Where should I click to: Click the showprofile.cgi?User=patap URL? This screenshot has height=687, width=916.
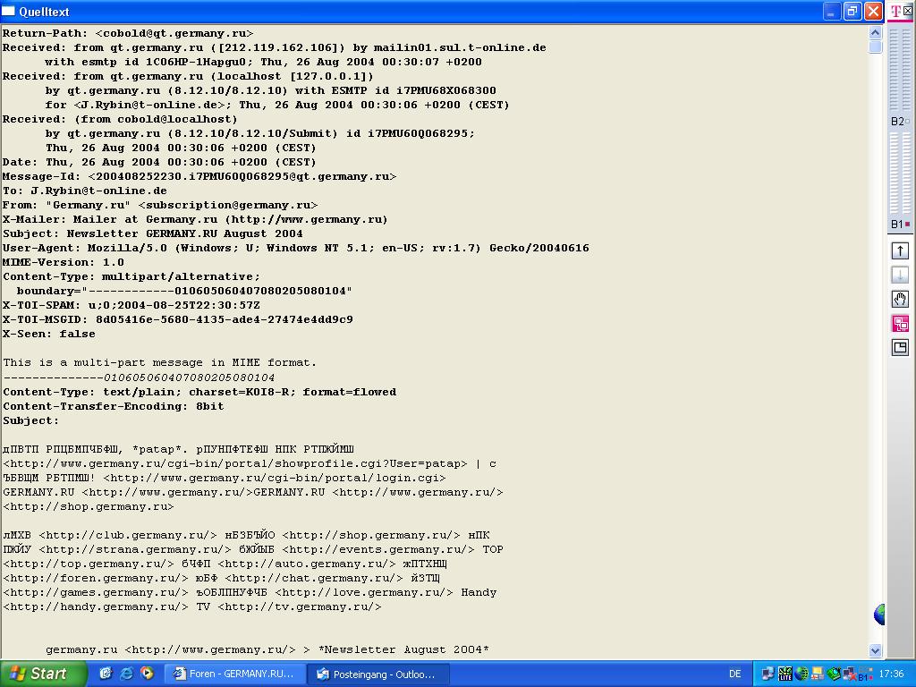[x=235, y=464]
